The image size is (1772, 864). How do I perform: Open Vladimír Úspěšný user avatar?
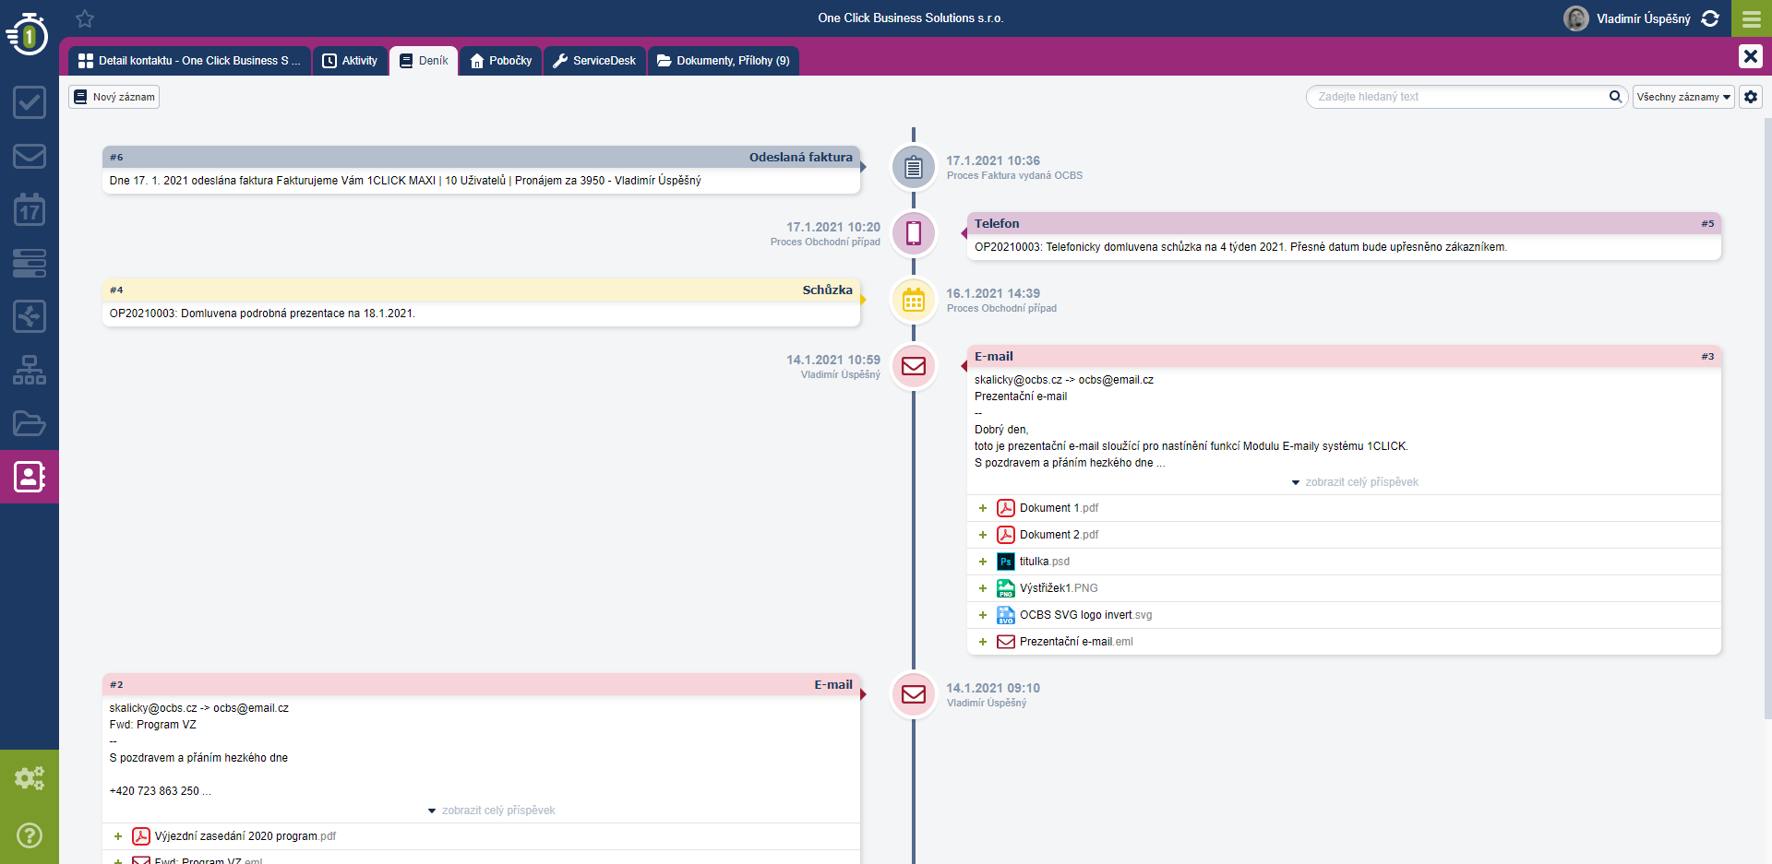pyautogui.click(x=1576, y=18)
